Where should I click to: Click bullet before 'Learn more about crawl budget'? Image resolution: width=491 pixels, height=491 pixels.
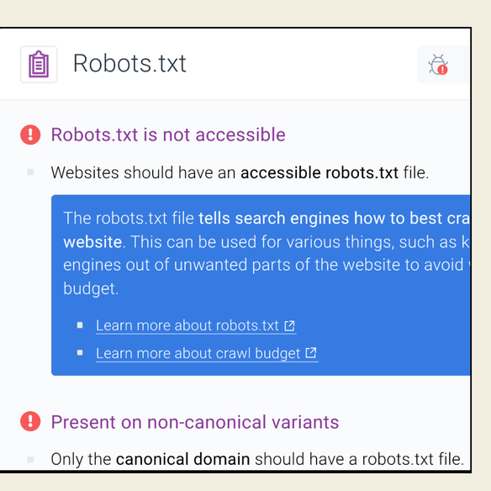[x=80, y=352]
